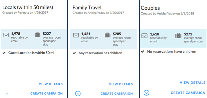This screenshot has width=207, height=98.
Task: Select the Family Travel segment title
Action: (x=87, y=8)
